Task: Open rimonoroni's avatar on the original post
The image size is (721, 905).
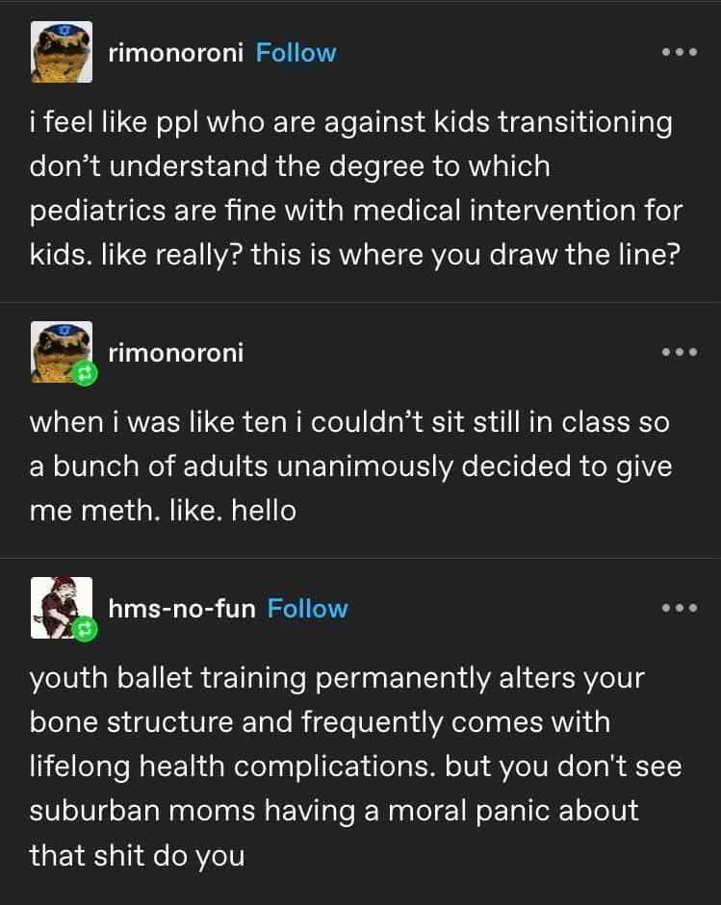Action: pos(63,52)
